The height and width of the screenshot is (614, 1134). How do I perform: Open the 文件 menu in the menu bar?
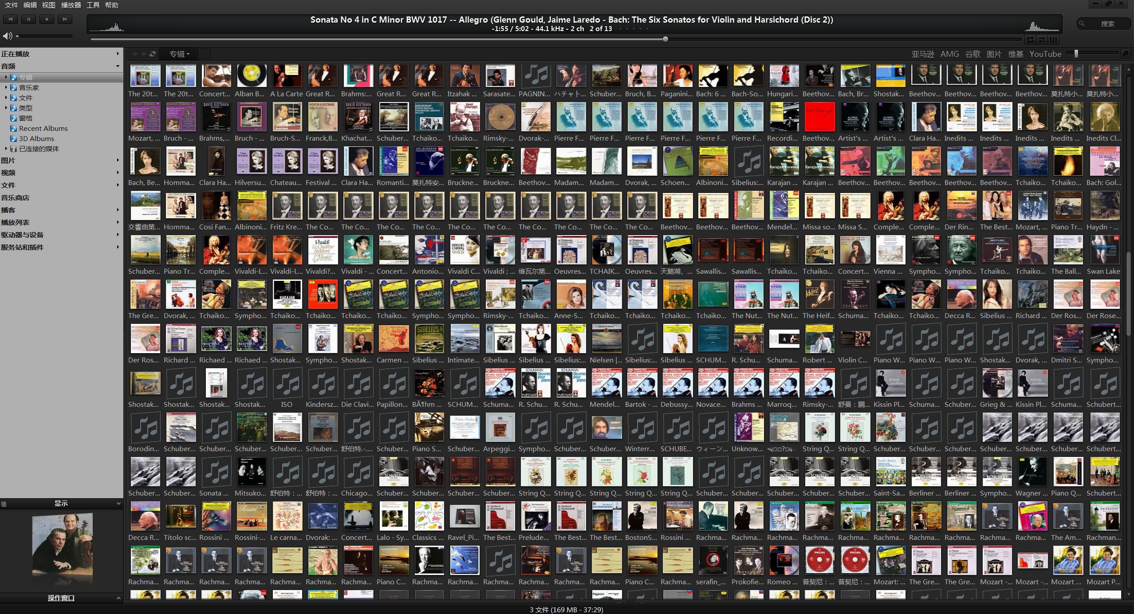point(12,5)
